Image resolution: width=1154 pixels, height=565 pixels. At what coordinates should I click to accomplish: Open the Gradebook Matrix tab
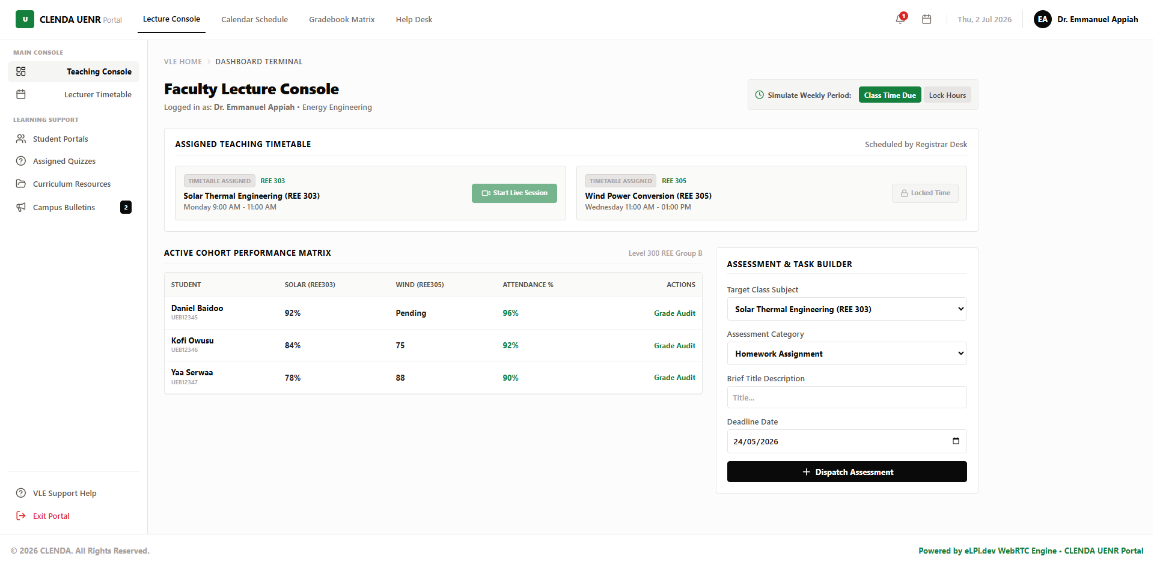341,19
